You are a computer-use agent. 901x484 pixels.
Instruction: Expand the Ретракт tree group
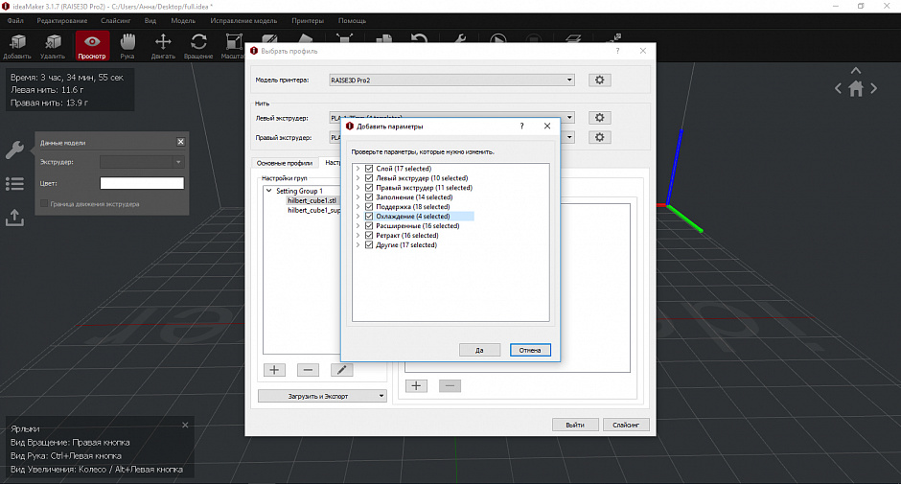point(358,236)
